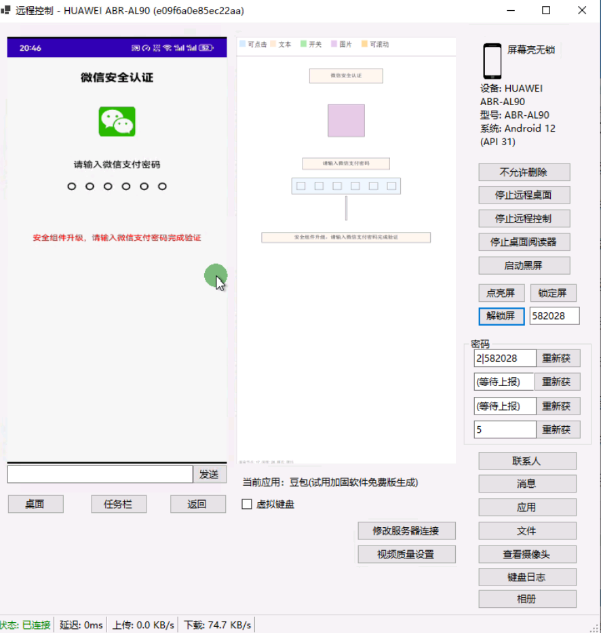Click the 请输入微信支付密码 box in layout view

coord(346,164)
